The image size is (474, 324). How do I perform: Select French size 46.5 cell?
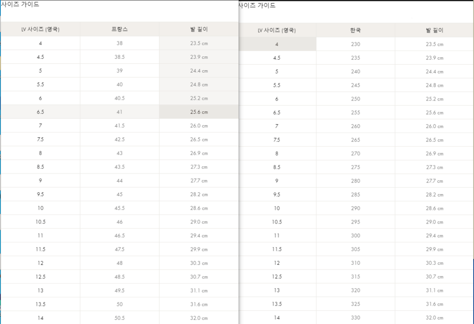point(120,235)
